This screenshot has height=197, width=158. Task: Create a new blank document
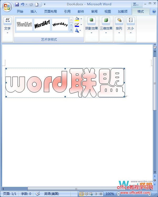(x=37, y=4)
